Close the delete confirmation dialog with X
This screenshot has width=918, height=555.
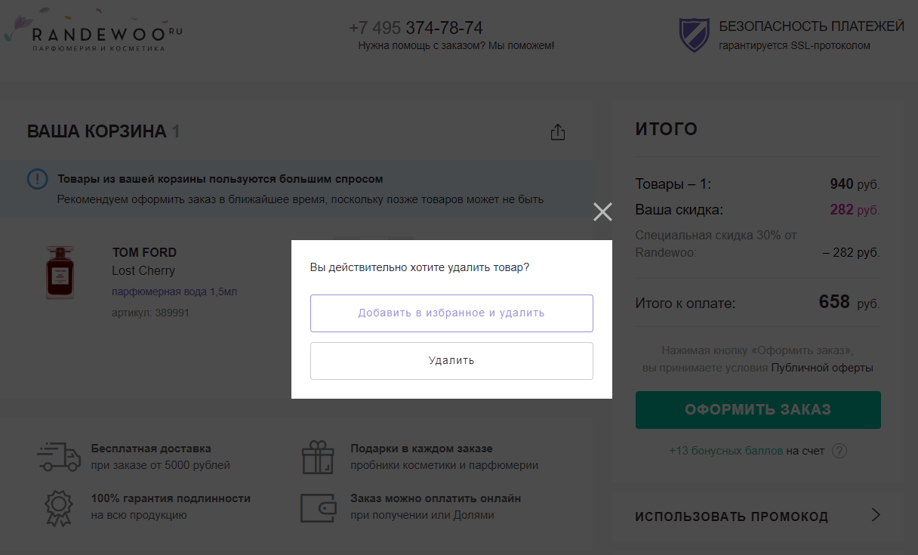click(602, 212)
